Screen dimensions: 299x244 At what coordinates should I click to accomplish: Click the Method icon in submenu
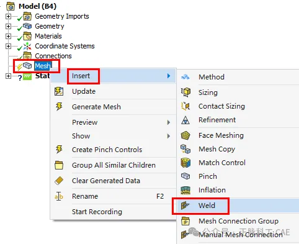(x=185, y=77)
